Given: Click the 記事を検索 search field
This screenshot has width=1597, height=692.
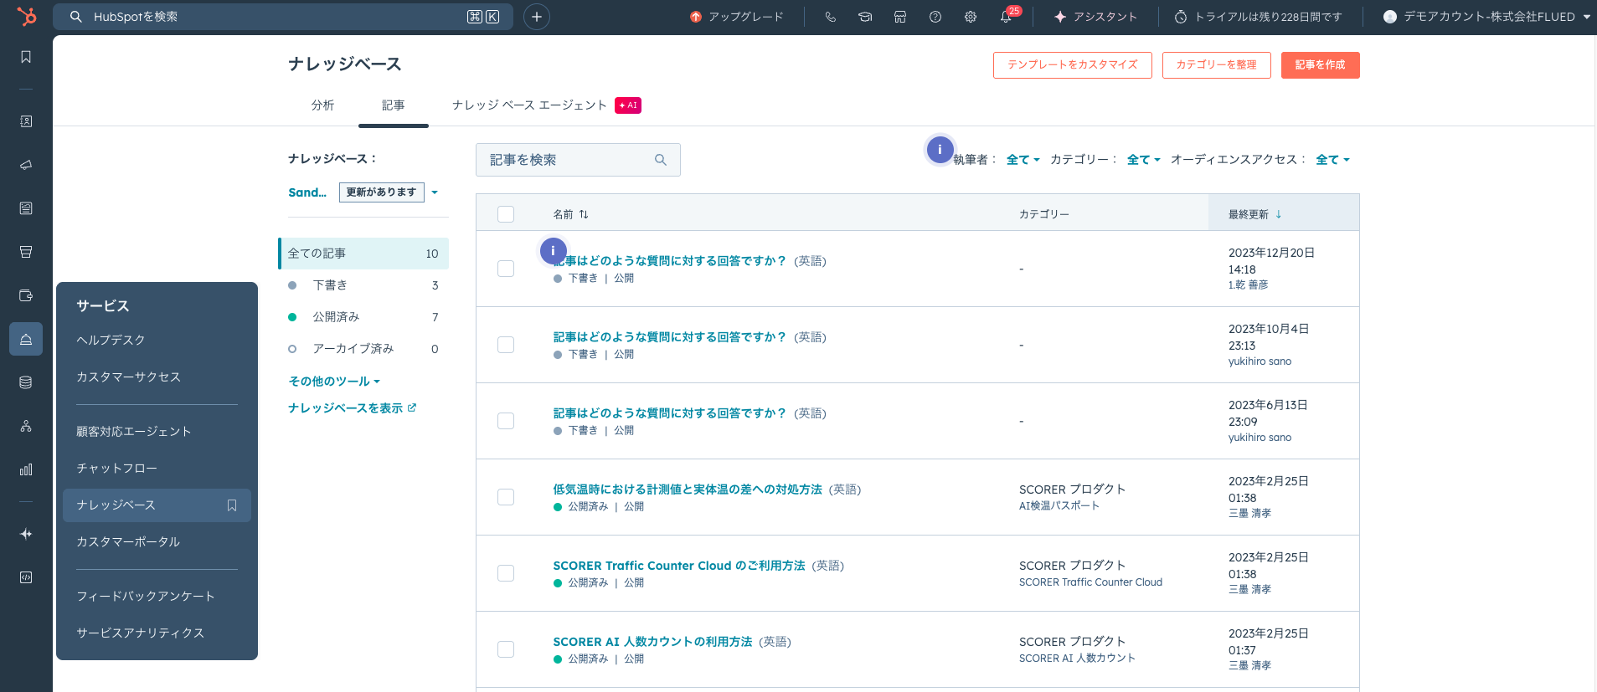Looking at the screenshot, I should tap(569, 160).
